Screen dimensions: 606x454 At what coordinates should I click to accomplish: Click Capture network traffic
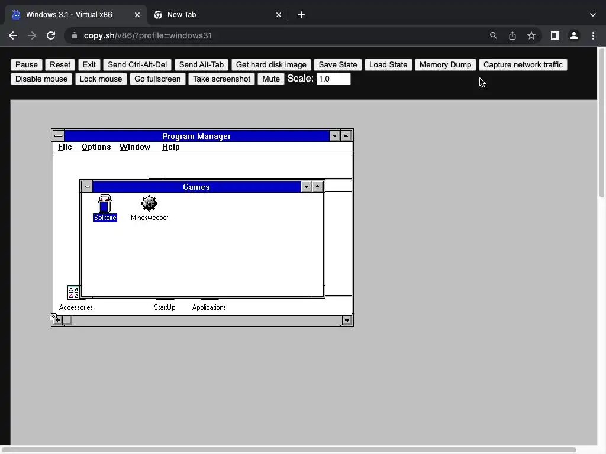click(523, 65)
